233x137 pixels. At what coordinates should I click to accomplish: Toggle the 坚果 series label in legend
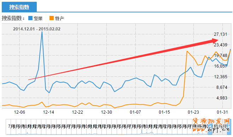[x=38, y=18]
